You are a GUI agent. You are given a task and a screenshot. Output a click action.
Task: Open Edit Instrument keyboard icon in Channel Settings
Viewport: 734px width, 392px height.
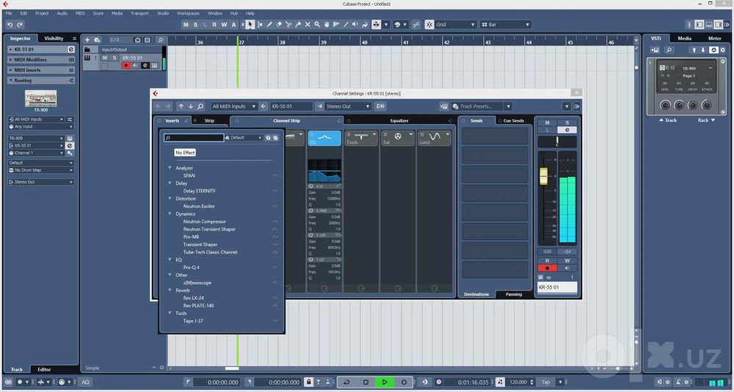click(444, 106)
